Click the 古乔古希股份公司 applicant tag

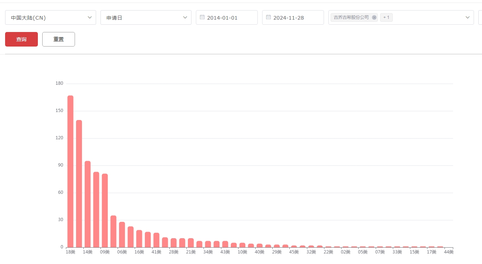pos(351,17)
